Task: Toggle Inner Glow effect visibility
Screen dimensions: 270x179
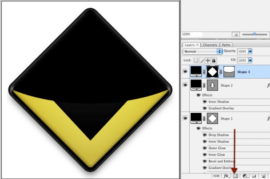Action: 205,155
